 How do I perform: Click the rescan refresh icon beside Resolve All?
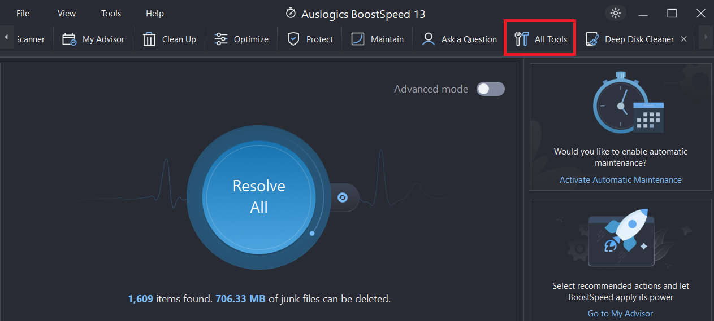tap(342, 197)
